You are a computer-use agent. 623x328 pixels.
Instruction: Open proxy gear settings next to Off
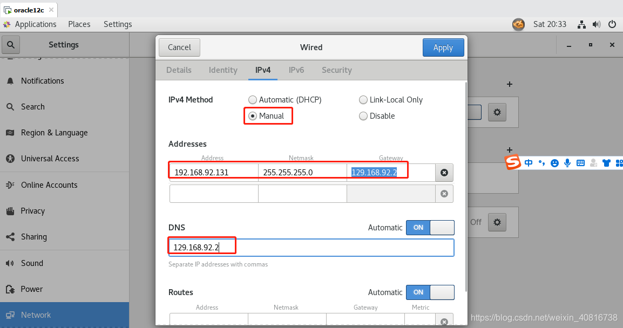click(497, 222)
